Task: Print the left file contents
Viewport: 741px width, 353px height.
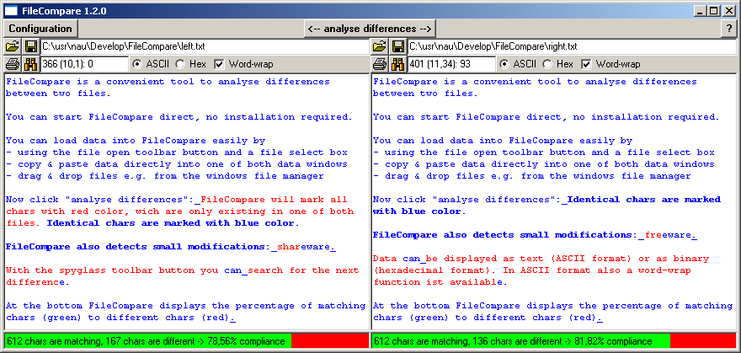Action: 13,63
